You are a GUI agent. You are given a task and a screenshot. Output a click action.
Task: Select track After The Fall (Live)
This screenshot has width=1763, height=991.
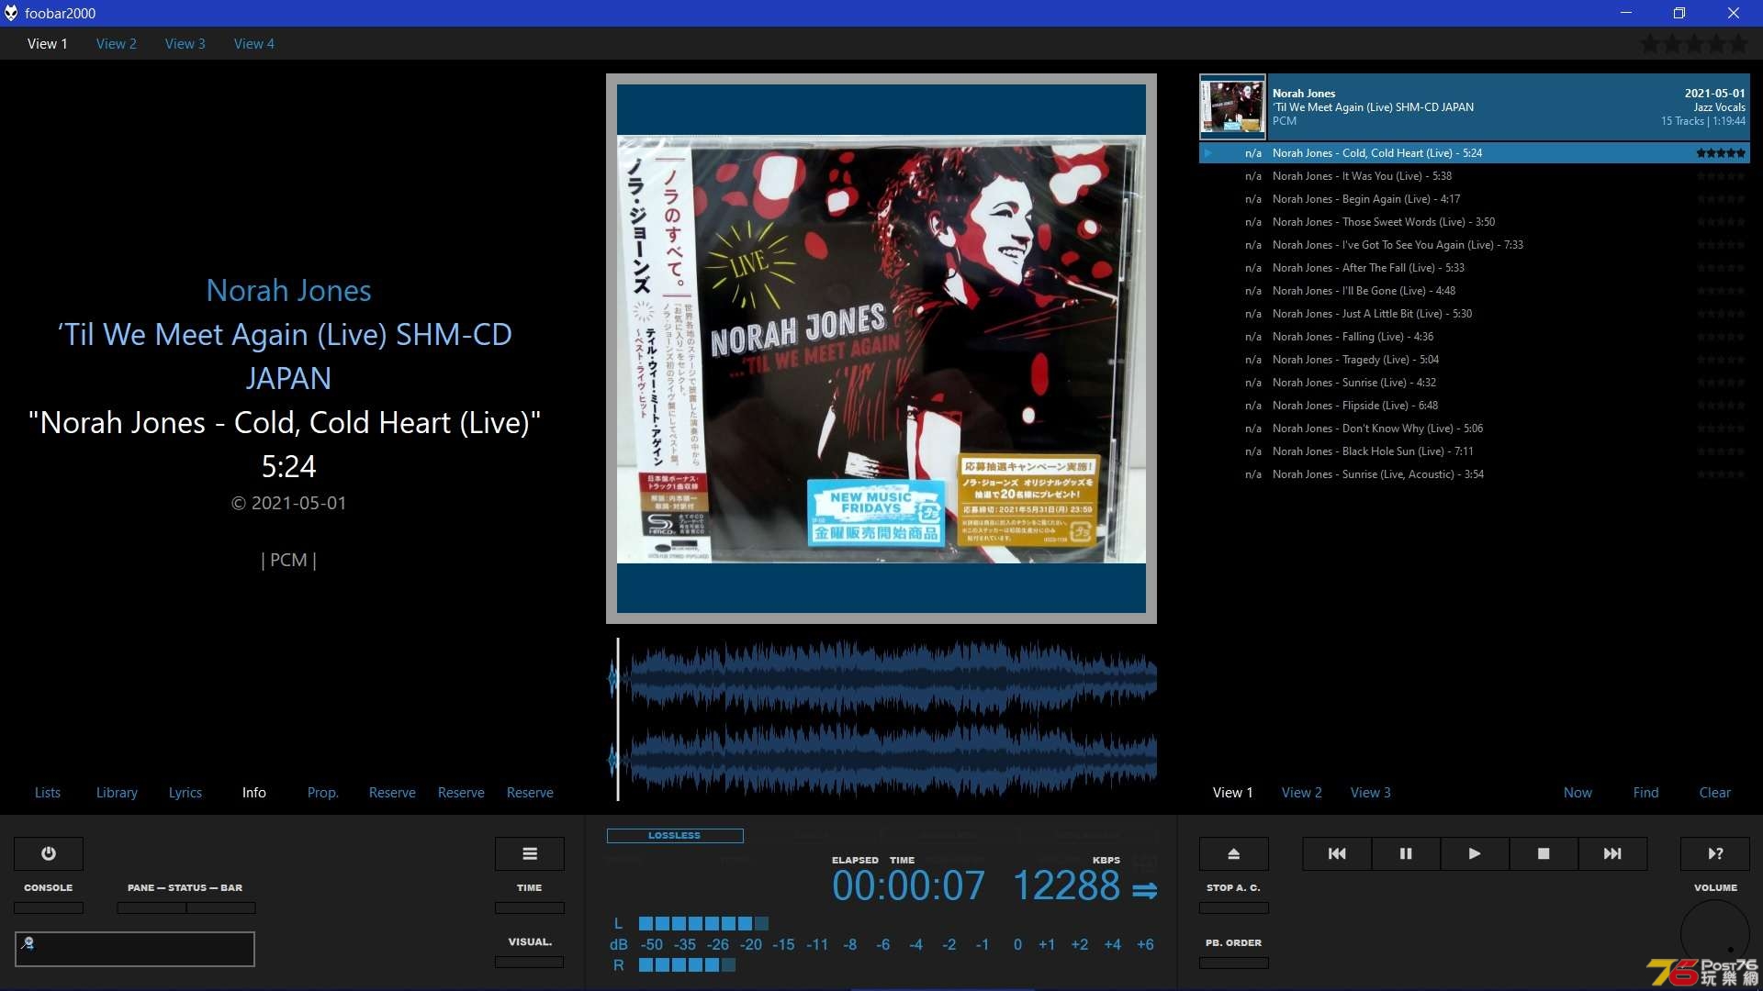[1475, 268]
